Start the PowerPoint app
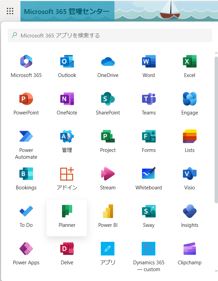 pyautogui.click(x=26, y=104)
